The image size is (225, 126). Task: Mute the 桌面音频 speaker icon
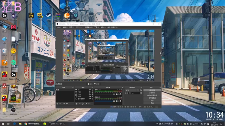click(x=117, y=101)
